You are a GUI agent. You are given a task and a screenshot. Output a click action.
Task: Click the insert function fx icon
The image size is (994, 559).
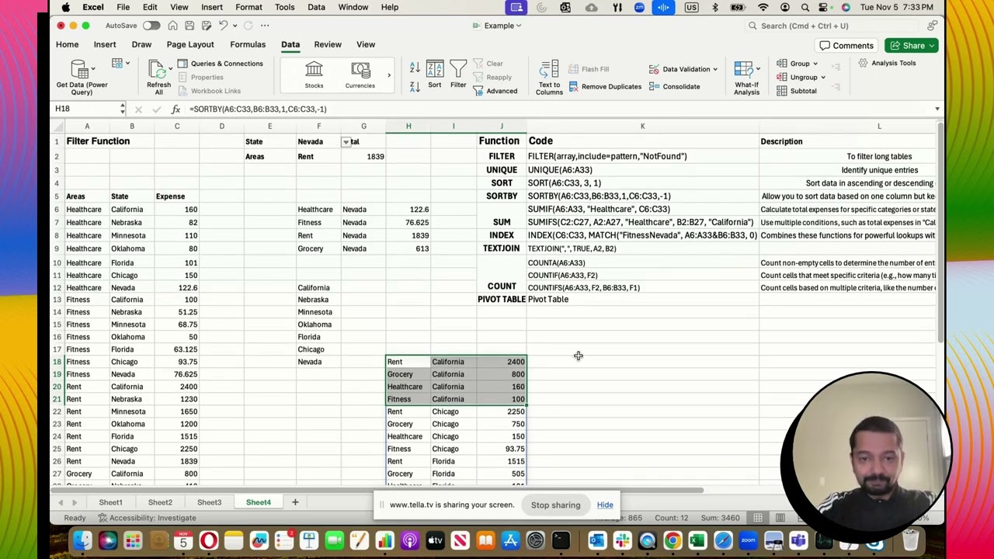click(x=176, y=109)
